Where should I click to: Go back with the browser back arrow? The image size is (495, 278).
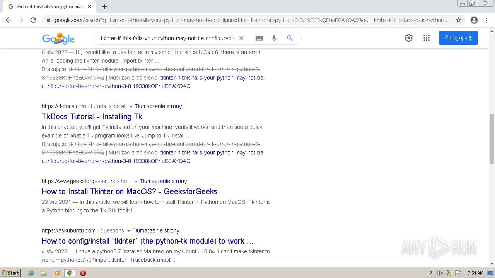pyautogui.click(x=9, y=20)
